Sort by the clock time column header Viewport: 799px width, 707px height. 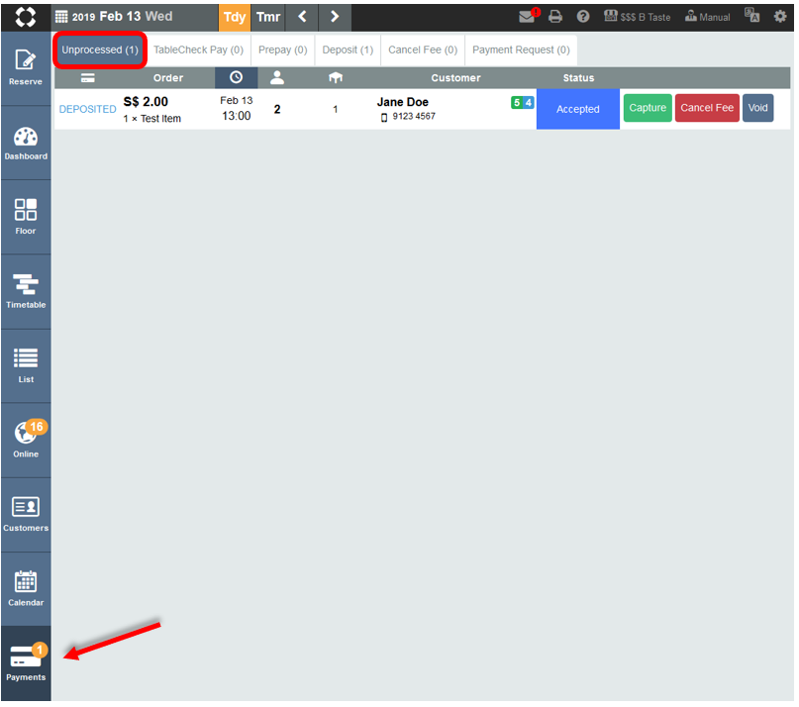click(236, 77)
